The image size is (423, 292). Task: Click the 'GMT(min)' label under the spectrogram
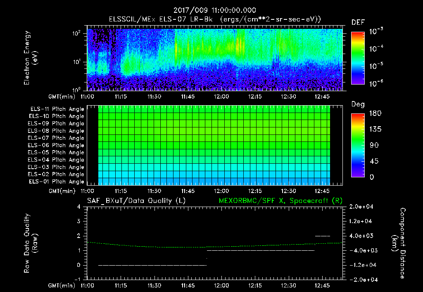[x=62, y=97]
